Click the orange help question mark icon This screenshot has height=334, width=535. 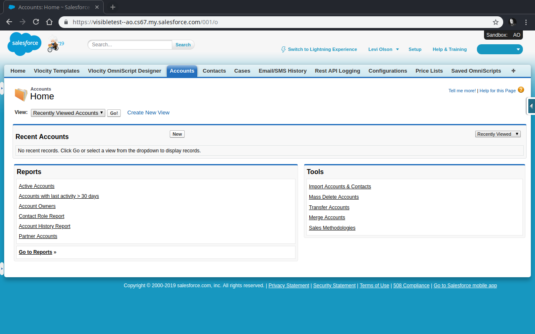pyautogui.click(x=521, y=90)
